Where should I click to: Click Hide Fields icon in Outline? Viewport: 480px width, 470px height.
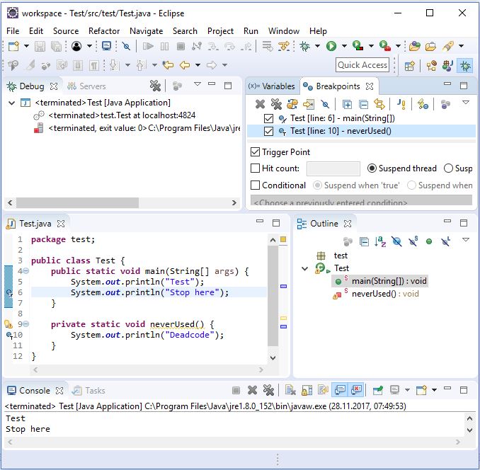tap(396, 241)
